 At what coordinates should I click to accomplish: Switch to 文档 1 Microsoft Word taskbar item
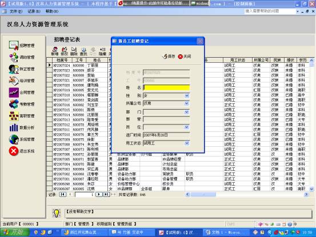click(x=226, y=232)
